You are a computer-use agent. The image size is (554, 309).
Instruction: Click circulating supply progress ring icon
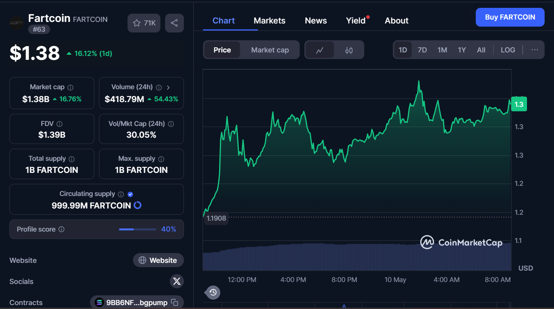pos(137,205)
